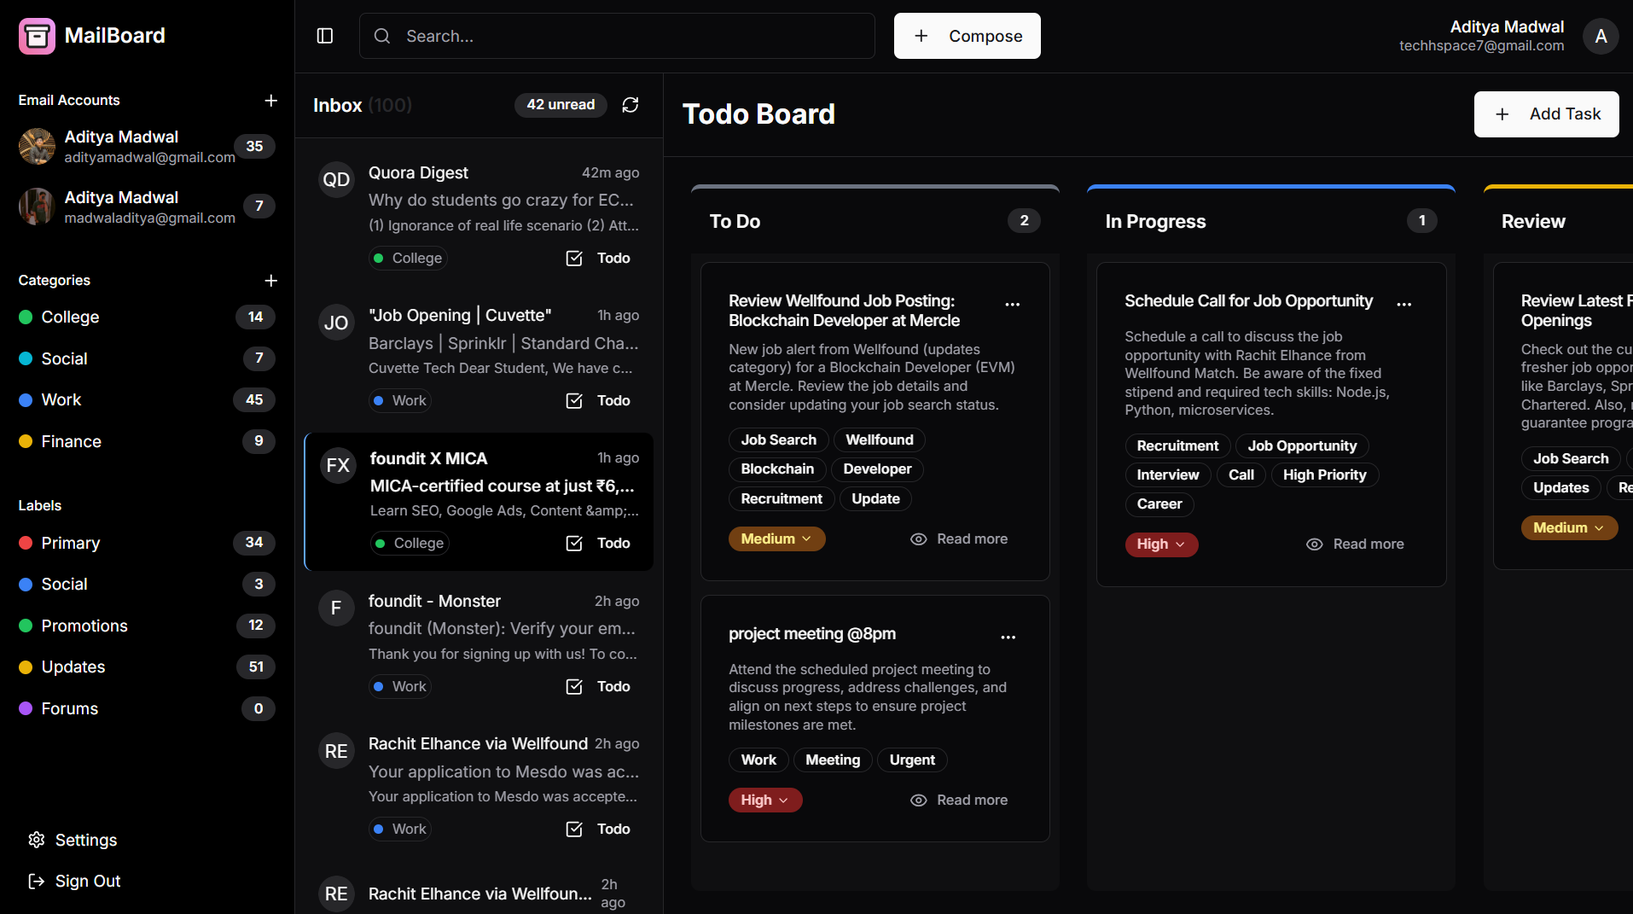Open High priority dropdown on Schedule Call card
This screenshot has width=1633, height=914.
(1161, 544)
